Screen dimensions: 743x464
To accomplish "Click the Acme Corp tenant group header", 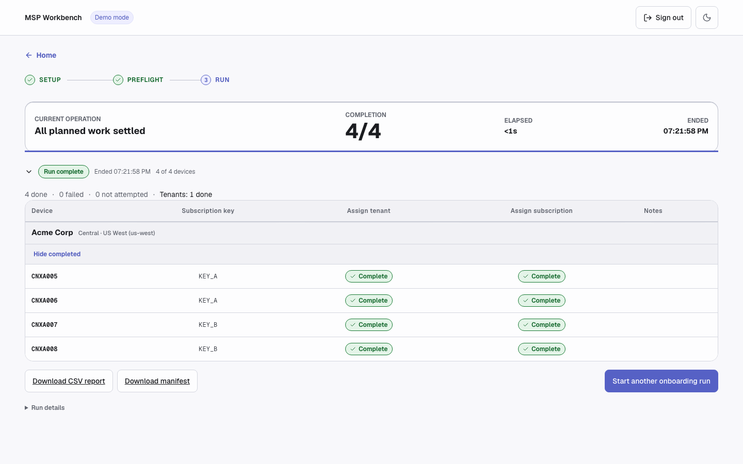I will [x=372, y=233].
